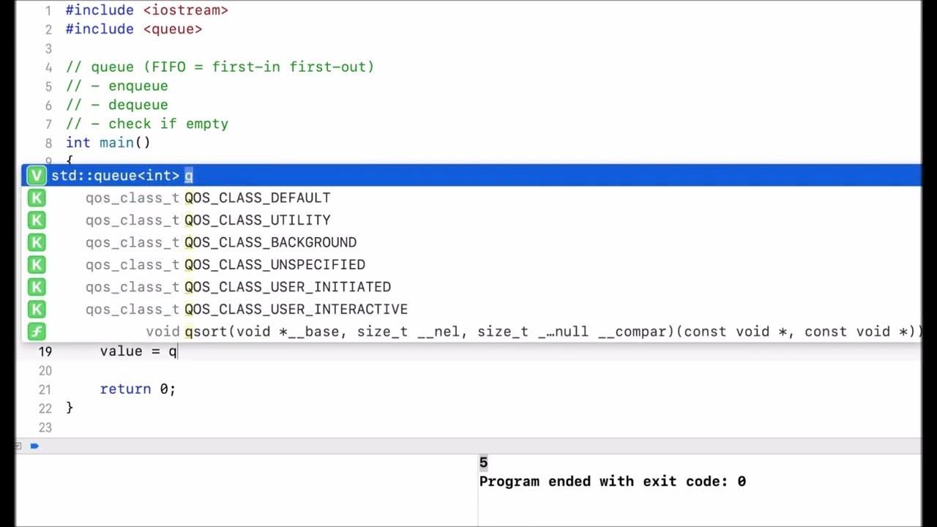The height and width of the screenshot is (527, 937).
Task: Click the K icon beside QOS_CLASS_UNSPECIFIED
Action: [x=36, y=264]
